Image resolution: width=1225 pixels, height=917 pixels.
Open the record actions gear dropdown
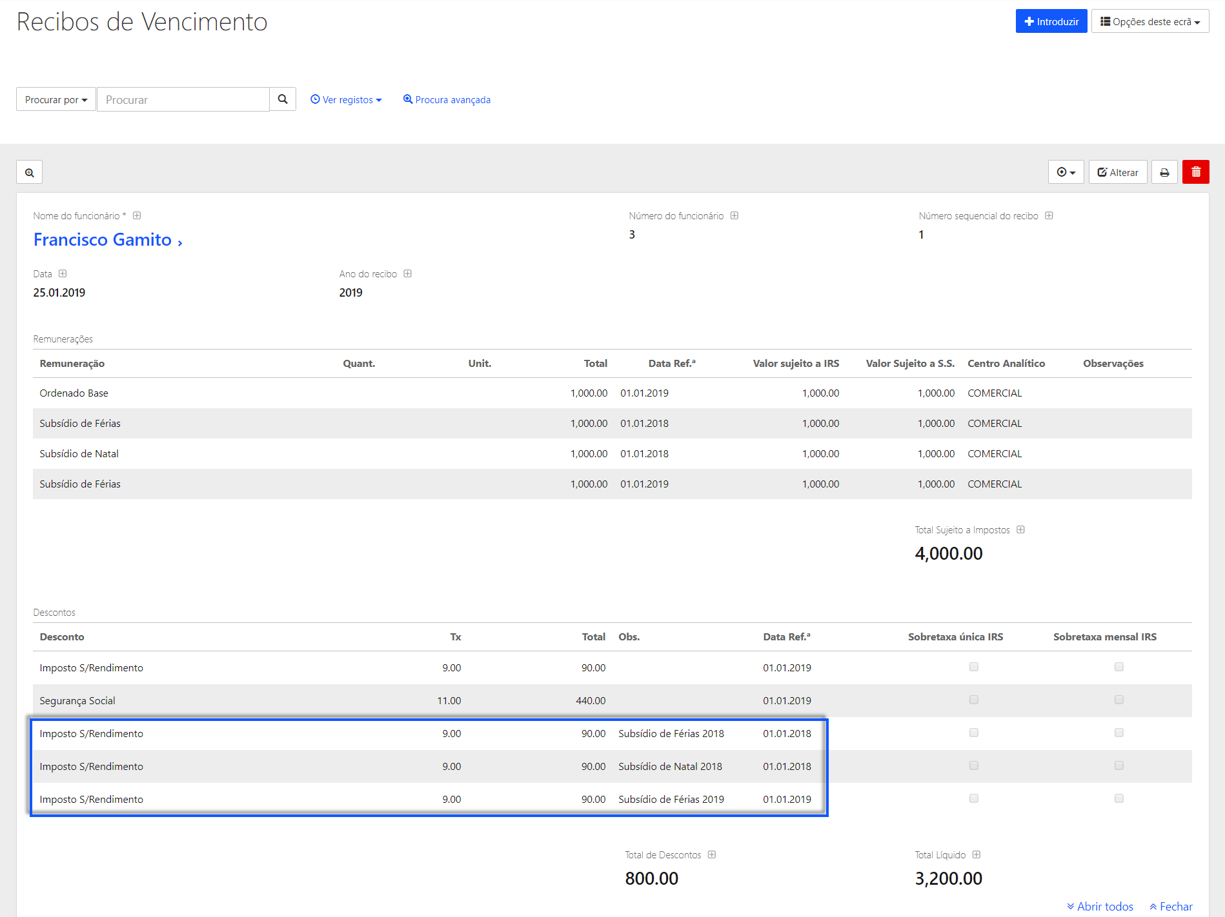1066,172
